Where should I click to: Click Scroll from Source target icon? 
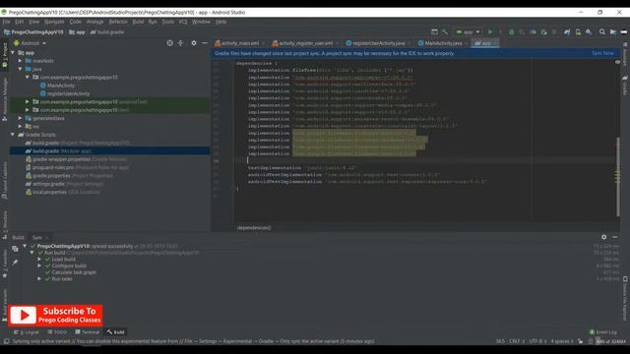(170, 43)
